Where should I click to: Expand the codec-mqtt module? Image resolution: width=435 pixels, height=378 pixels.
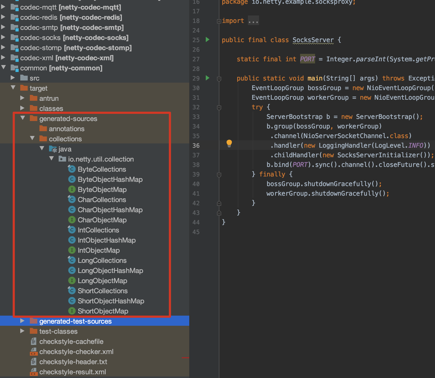(3, 7)
